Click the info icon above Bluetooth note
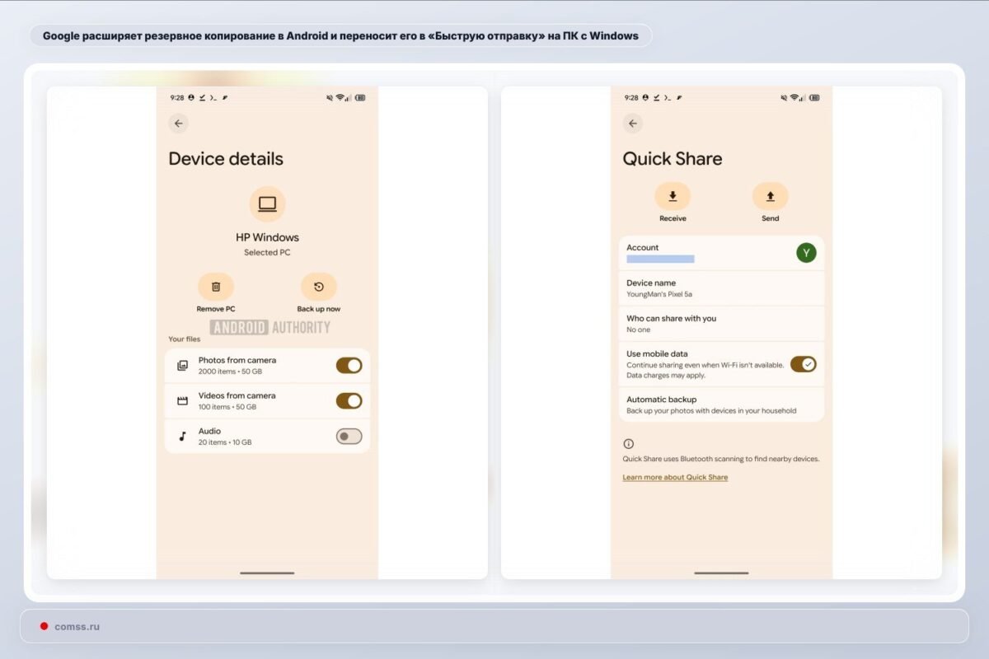The width and height of the screenshot is (989, 659). point(629,443)
